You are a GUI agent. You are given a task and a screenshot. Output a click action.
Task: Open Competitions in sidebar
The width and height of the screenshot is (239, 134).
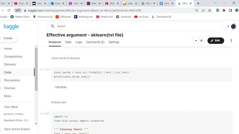(x=13, y=57)
